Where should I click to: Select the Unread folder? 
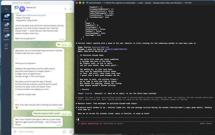point(6,37)
